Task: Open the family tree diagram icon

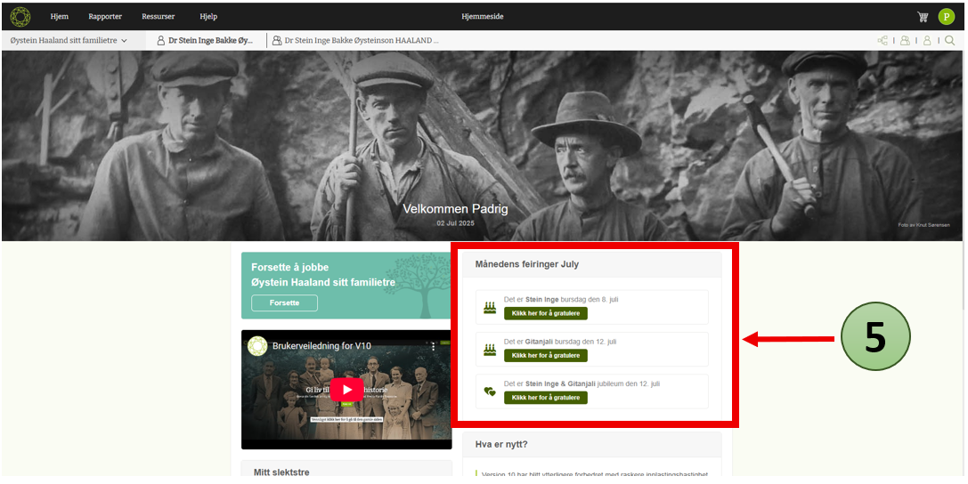Action: [883, 41]
